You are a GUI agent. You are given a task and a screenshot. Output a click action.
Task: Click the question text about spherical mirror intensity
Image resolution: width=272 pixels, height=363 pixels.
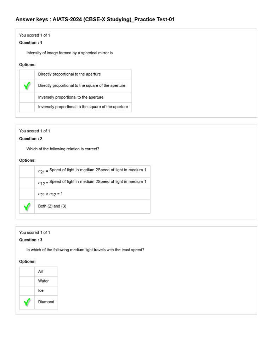point(69,53)
